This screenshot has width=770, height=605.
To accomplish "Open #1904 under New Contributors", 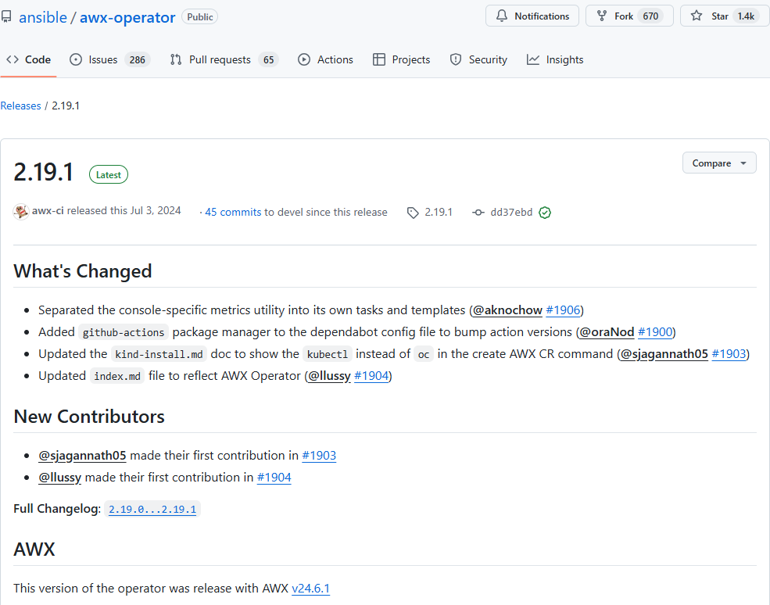I will tap(274, 478).
